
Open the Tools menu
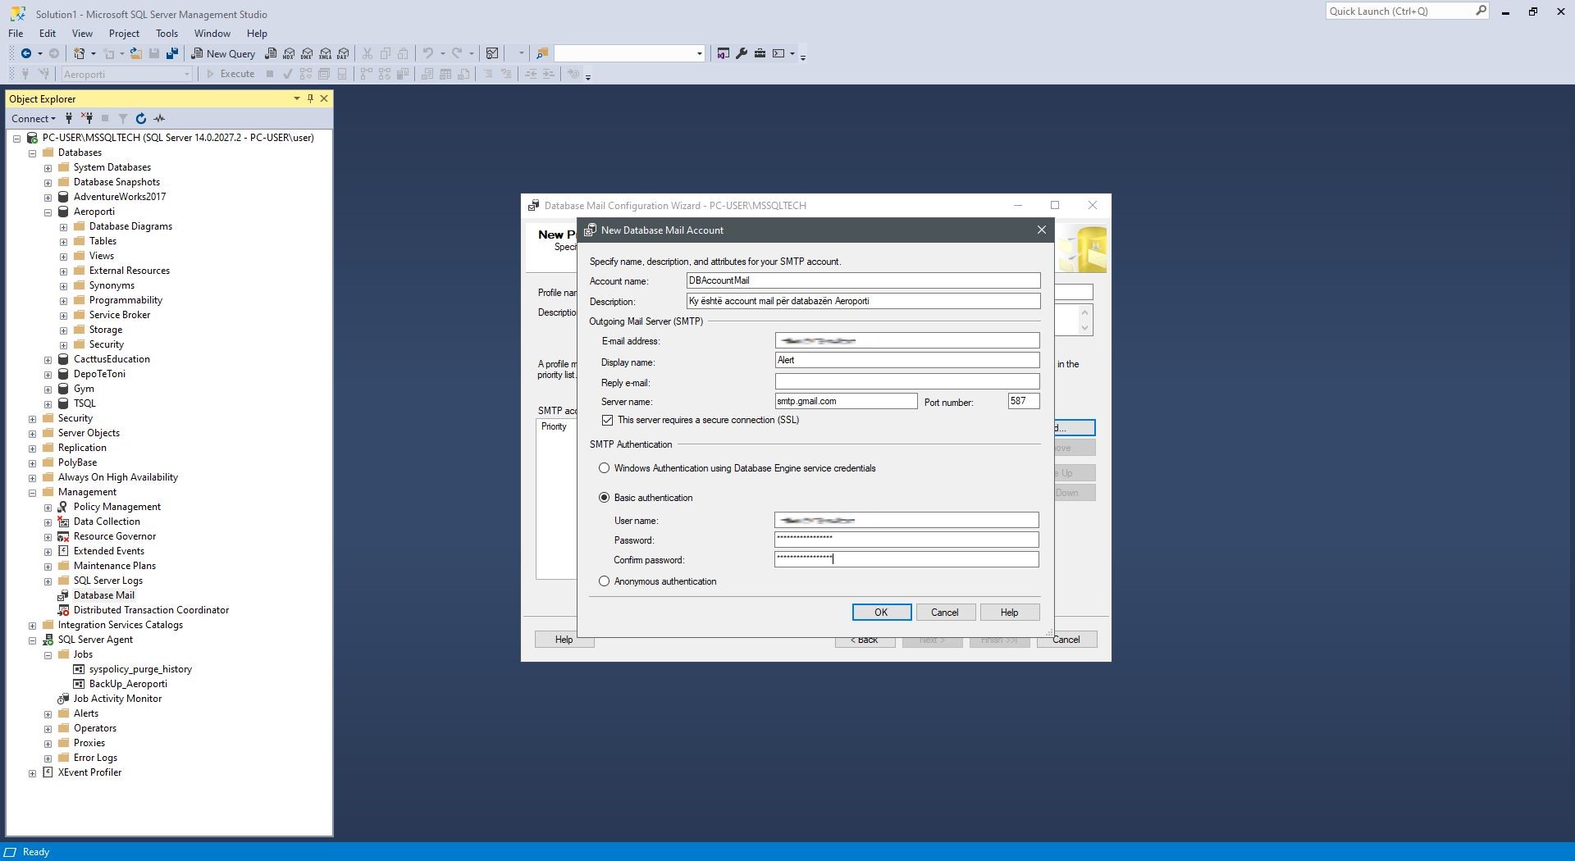[167, 34]
